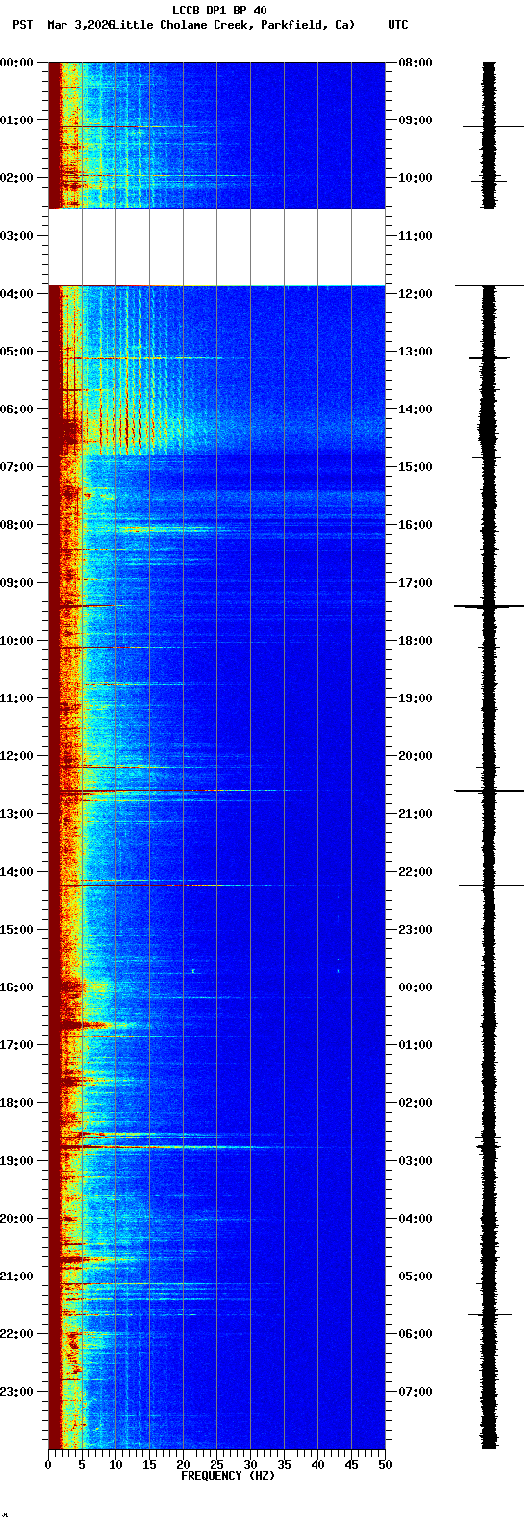
Task: Click the frequency tick label "50"
Action: (x=385, y=1465)
